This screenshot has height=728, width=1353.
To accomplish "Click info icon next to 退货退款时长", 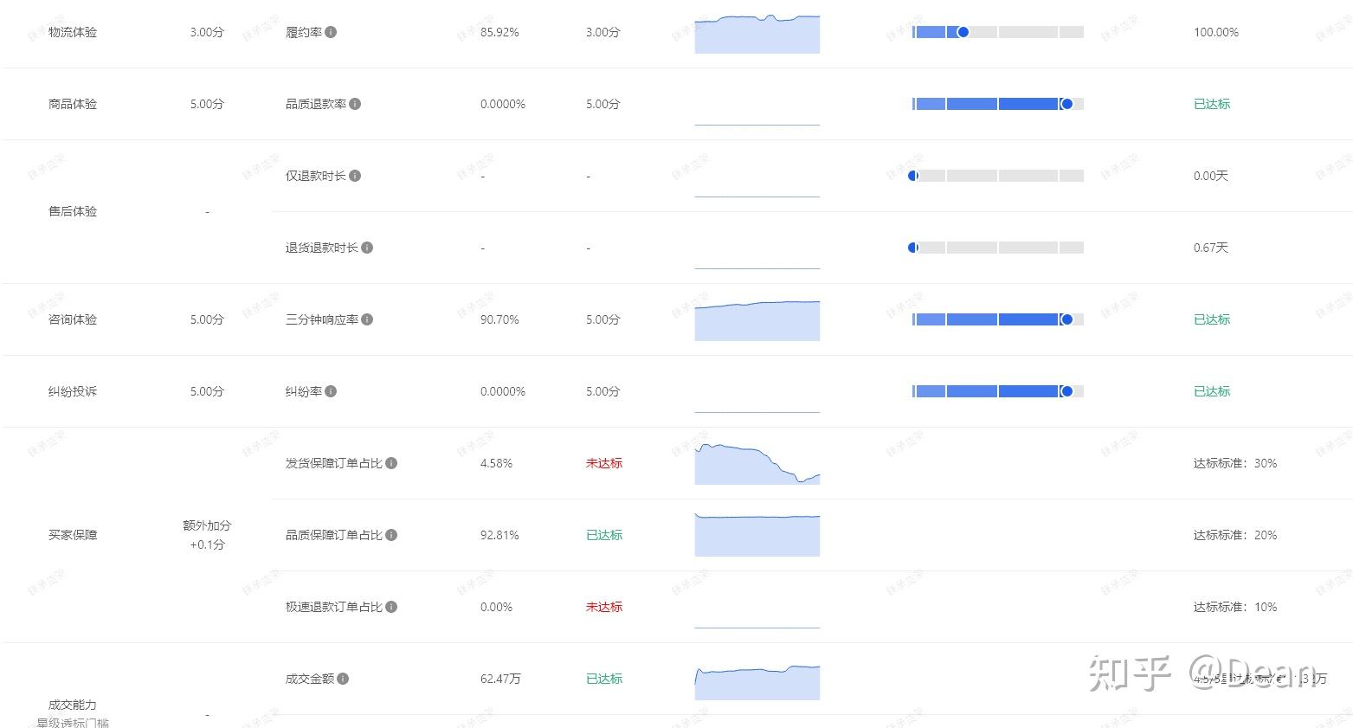I will (367, 248).
